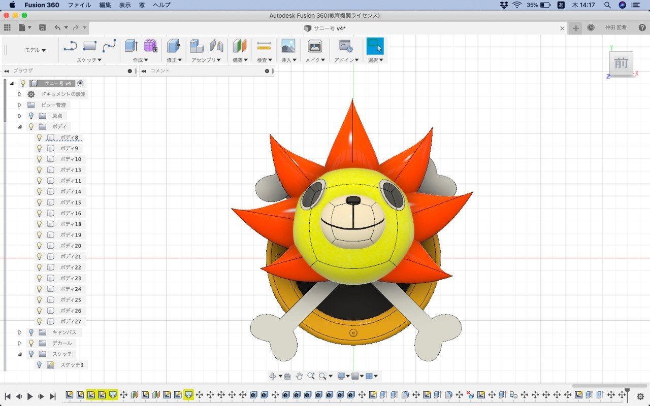The height and width of the screenshot is (406, 650).
Task: Open the ファイル menu in menu bar
Action: tap(79, 5)
